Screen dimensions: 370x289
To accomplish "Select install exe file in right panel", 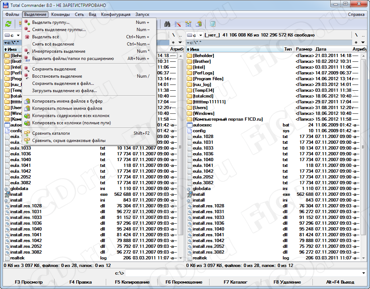I will coord(274,194).
